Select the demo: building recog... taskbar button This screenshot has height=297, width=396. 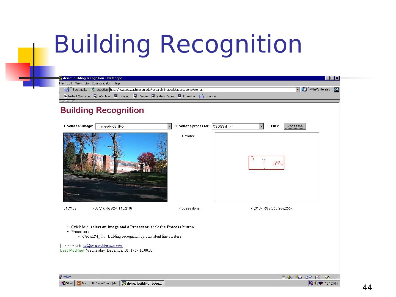coord(142,283)
